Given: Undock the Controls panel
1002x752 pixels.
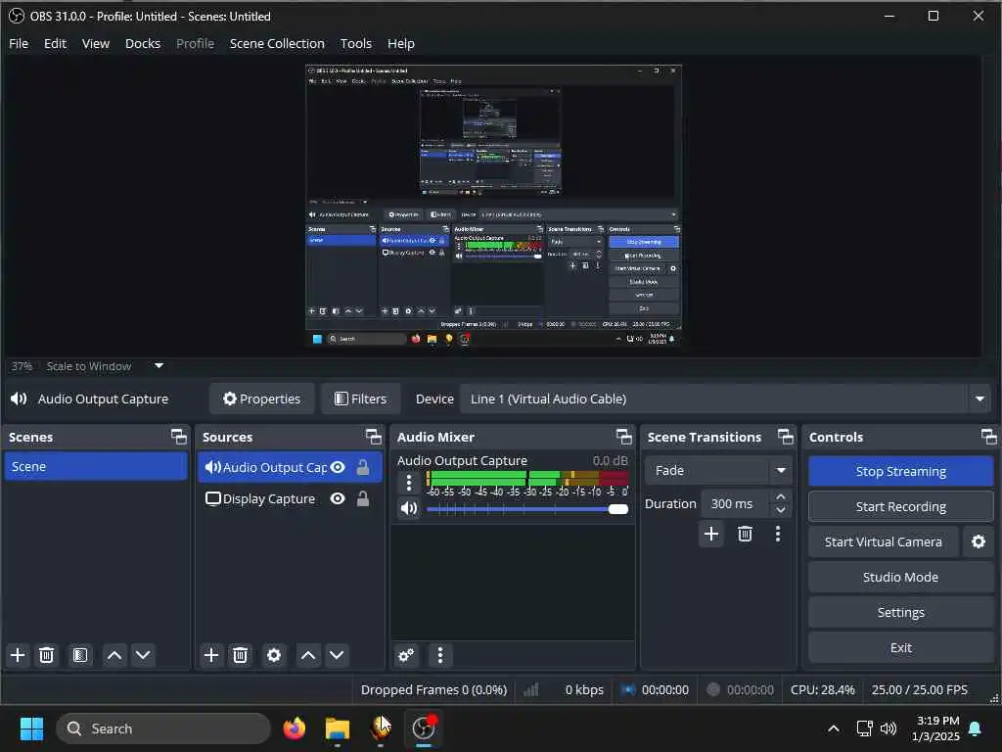Looking at the screenshot, I should pyautogui.click(x=988, y=437).
